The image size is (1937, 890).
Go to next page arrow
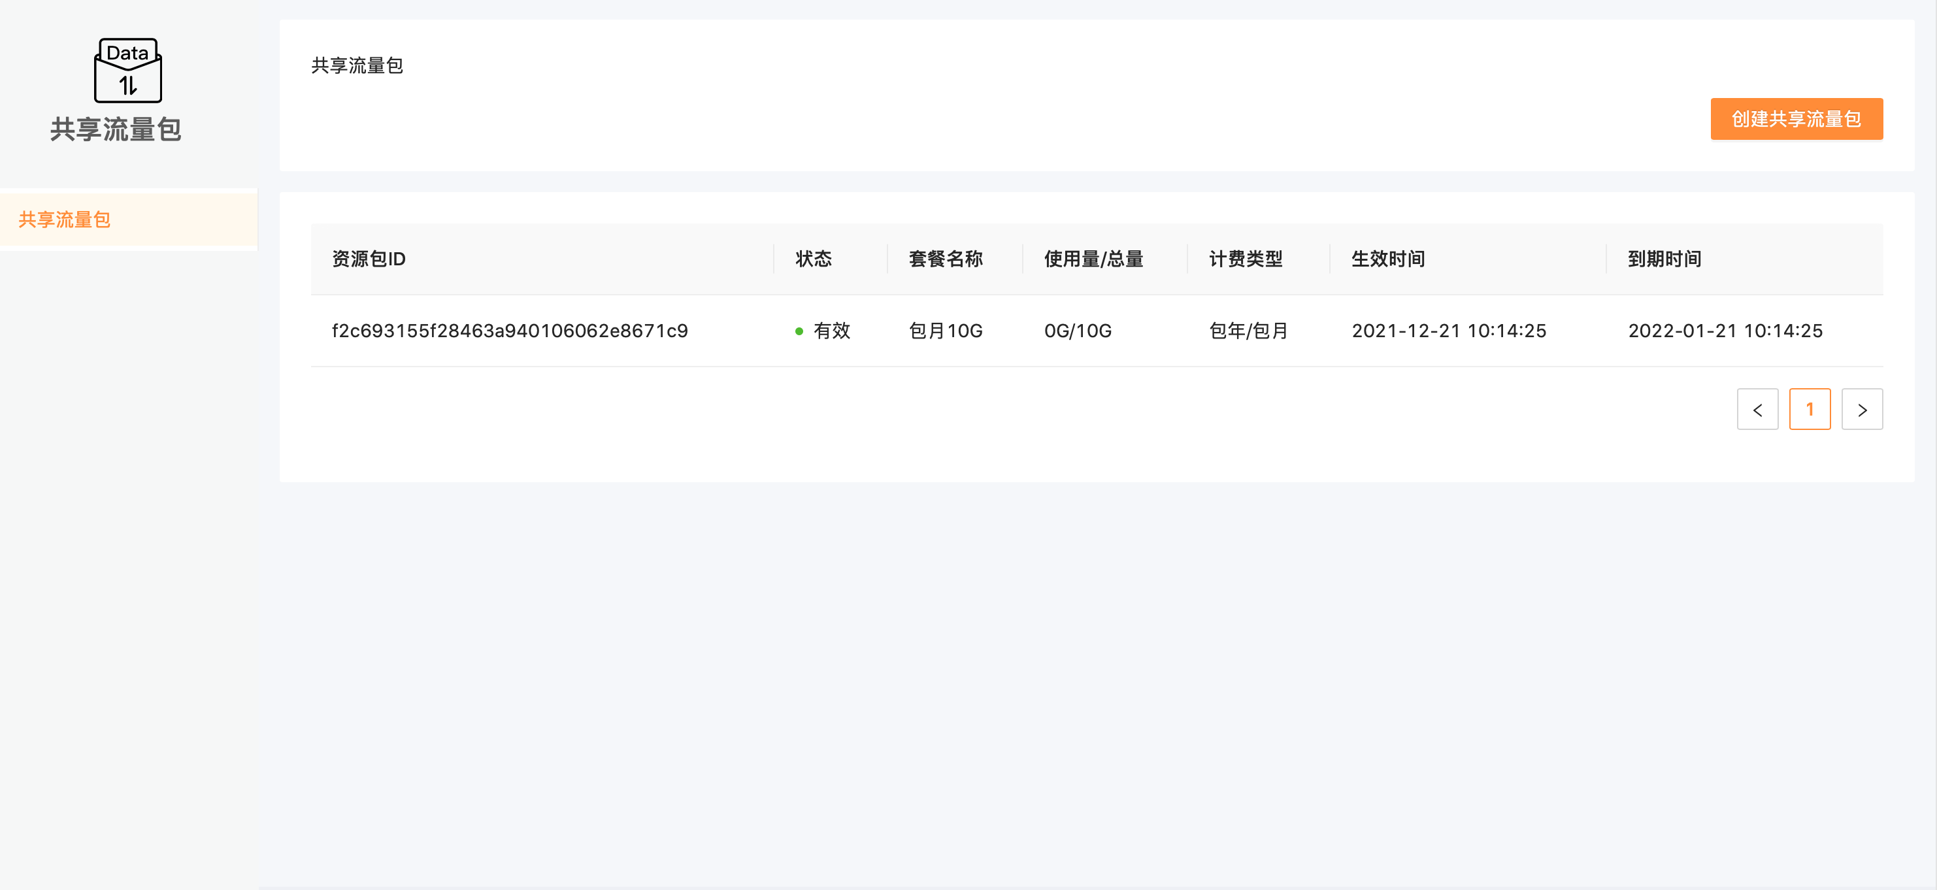1862,410
